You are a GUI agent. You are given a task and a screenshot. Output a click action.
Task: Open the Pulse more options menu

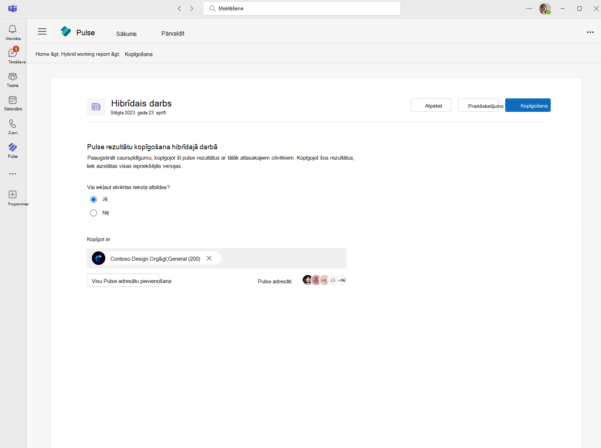(x=590, y=32)
